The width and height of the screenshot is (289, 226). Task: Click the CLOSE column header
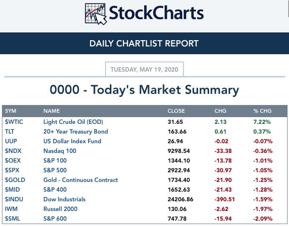coord(176,111)
